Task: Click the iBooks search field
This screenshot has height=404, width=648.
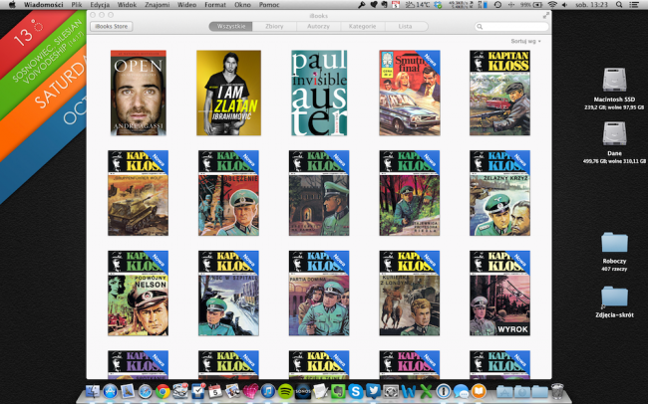Action: 511,27
